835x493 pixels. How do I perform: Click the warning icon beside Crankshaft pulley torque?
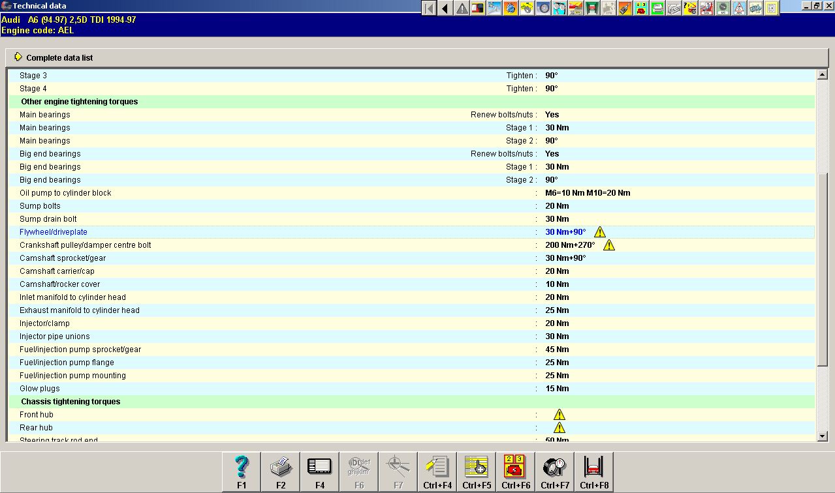(x=609, y=245)
